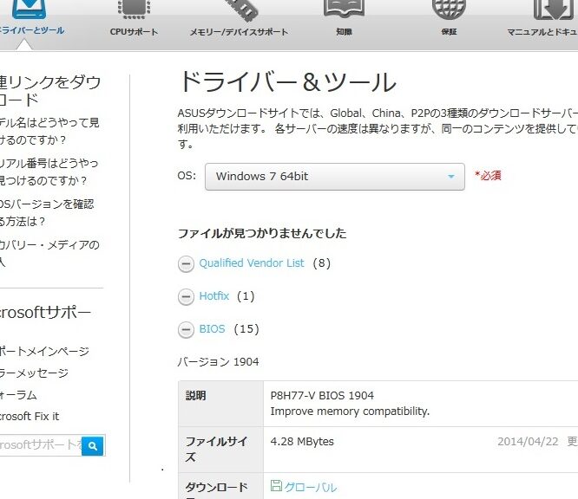Open the recovery media sidebar link
Screen dimensions: 578x499
[49, 253]
